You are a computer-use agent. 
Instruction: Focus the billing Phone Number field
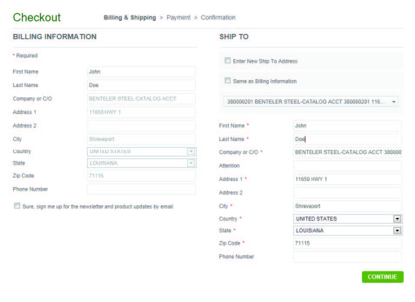(141, 189)
